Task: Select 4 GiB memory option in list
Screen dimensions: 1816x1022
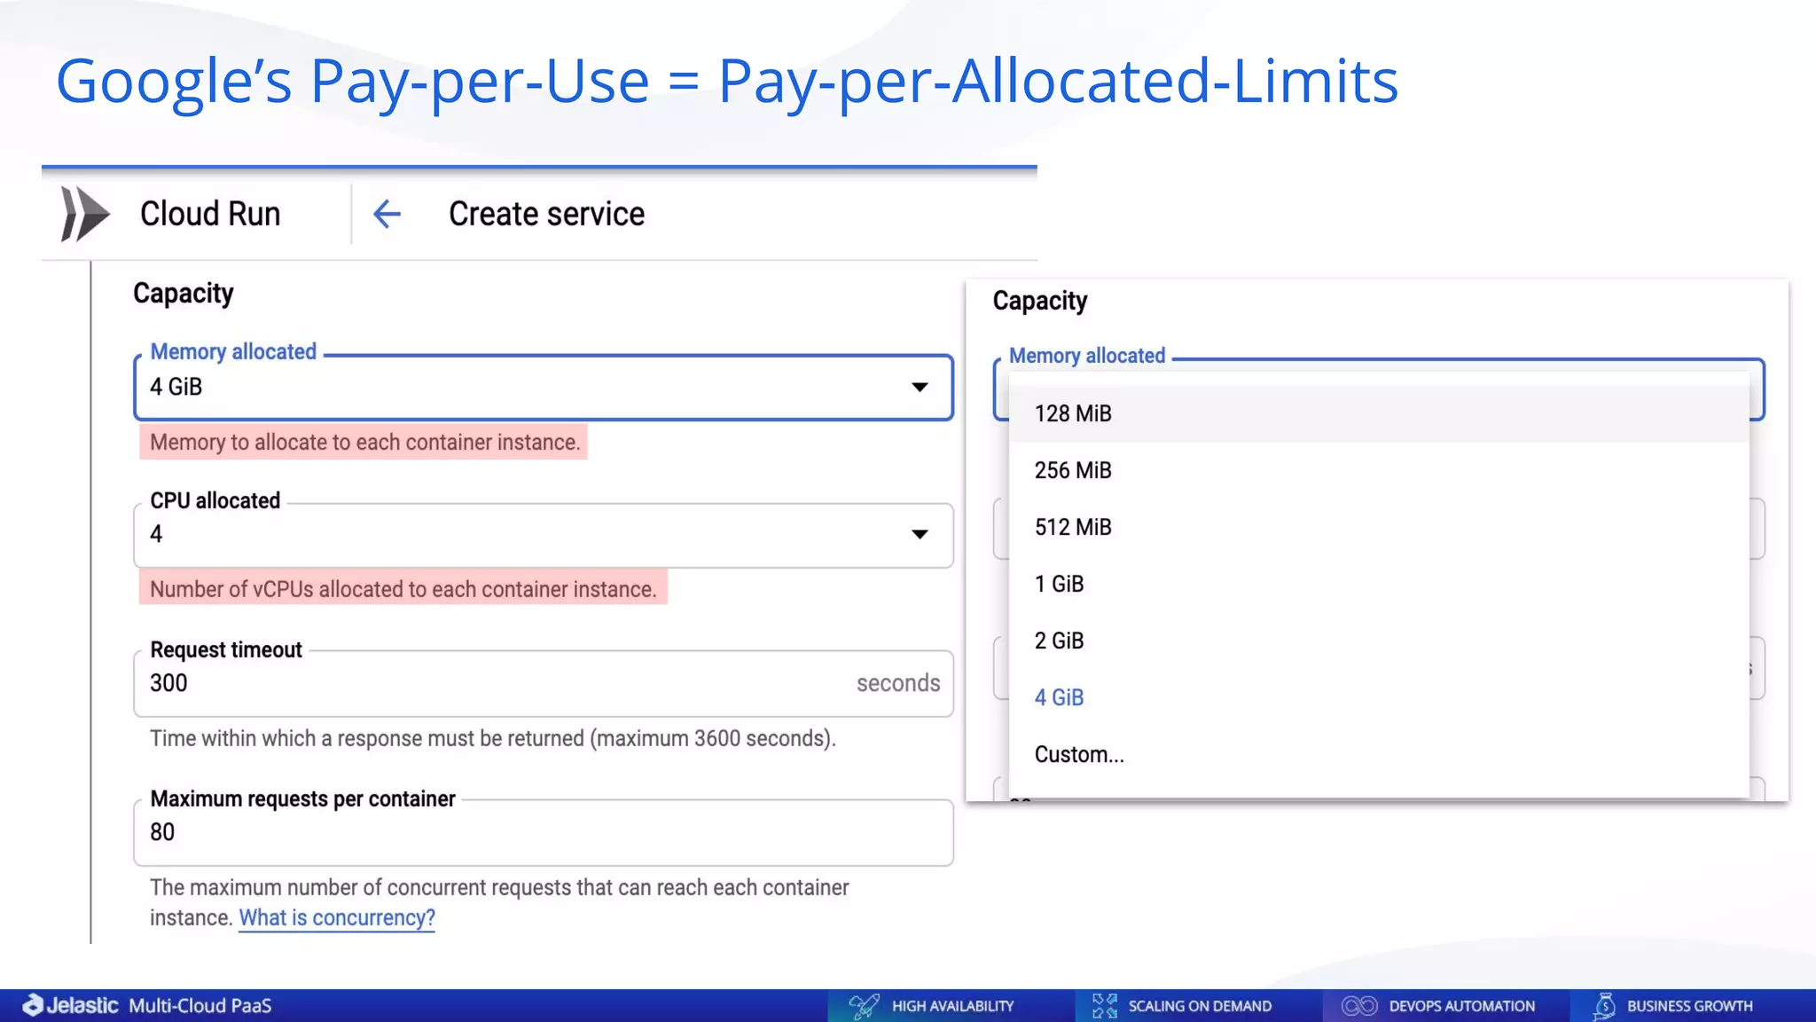Action: point(1379,697)
